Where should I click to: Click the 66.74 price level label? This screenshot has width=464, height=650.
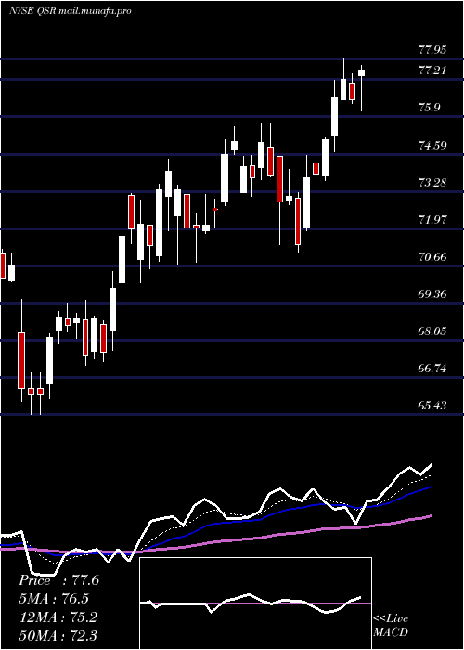click(432, 369)
